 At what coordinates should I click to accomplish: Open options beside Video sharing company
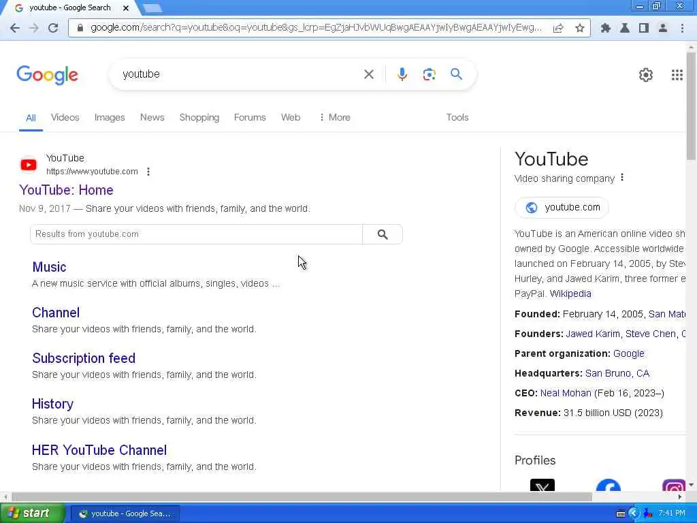(622, 178)
